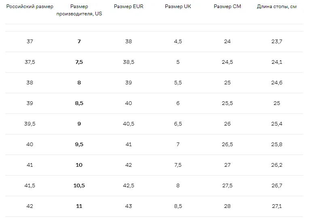
Task: Click US size 11 bold value
Action: point(79,206)
